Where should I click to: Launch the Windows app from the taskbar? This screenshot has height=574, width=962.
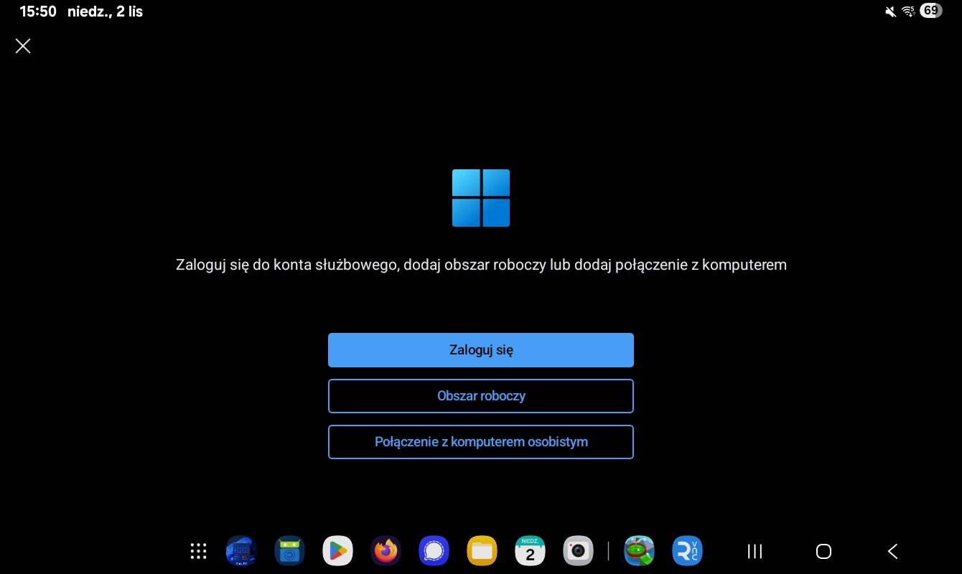click(x=241, y=551)
